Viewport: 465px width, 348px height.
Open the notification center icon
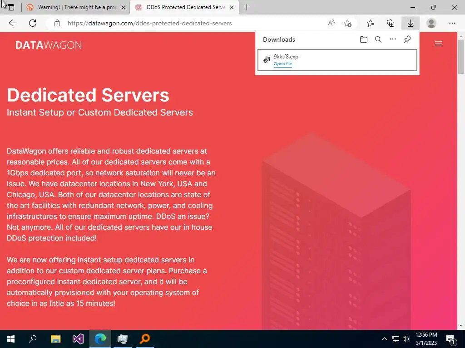coord(450,339)
